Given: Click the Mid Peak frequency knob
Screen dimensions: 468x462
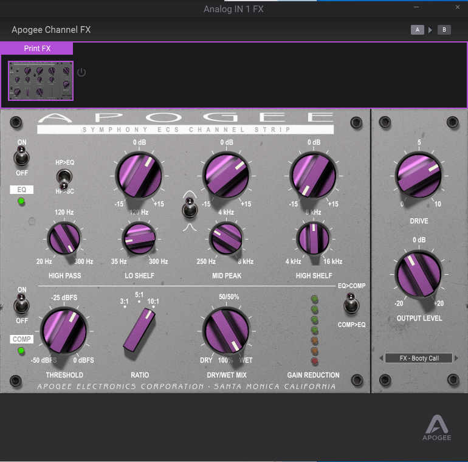Looking at the screenshot, I should (226, 238).
